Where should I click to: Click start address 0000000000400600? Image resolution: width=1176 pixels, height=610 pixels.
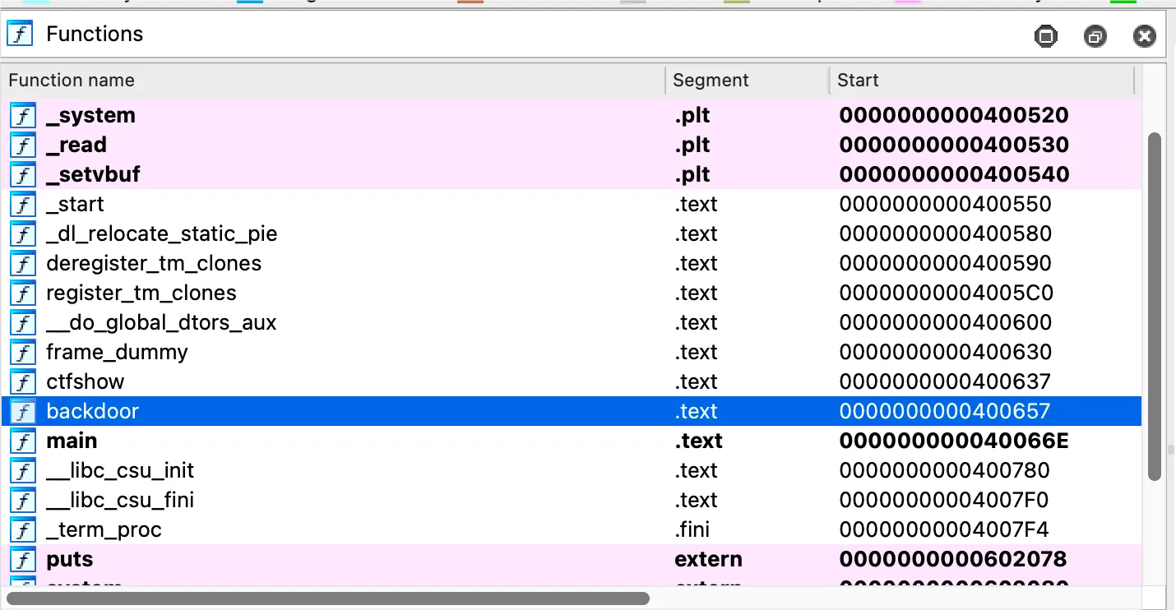[946, 323]
